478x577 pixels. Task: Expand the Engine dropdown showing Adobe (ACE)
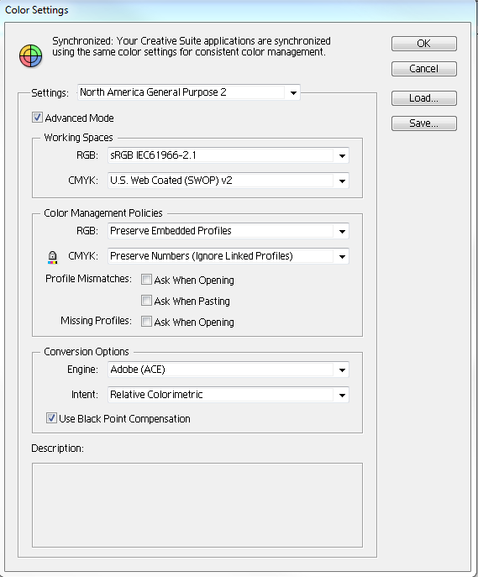pyautogui.click(x=228, y=370)
